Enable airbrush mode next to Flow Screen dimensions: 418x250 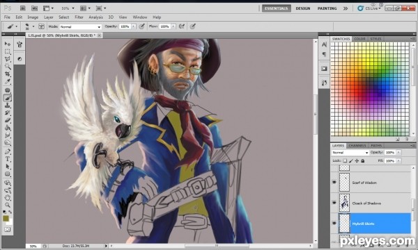(x=182, y=26)
